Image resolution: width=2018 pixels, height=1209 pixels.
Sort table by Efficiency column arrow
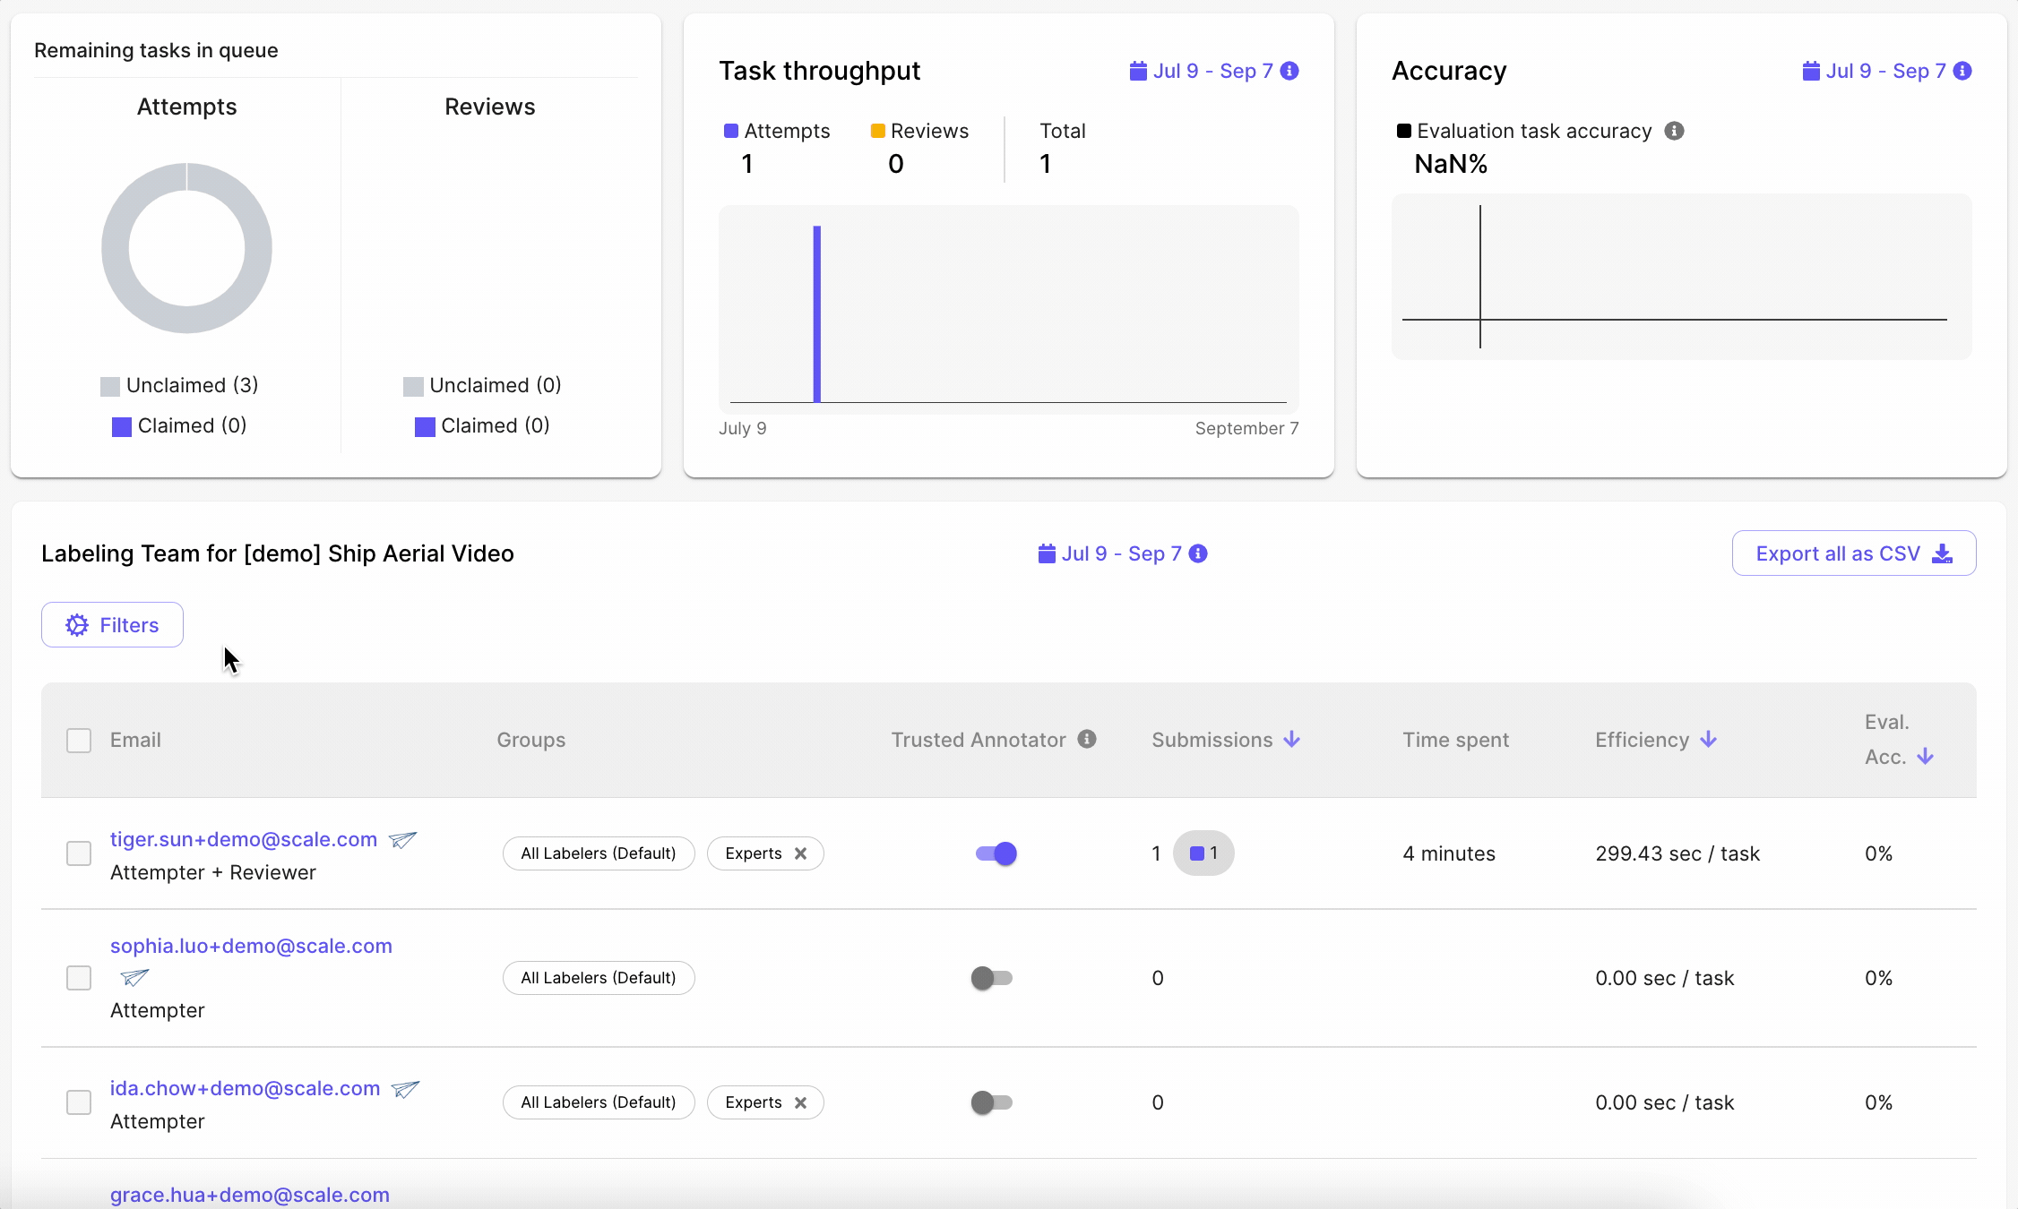tap(1708, 739)
